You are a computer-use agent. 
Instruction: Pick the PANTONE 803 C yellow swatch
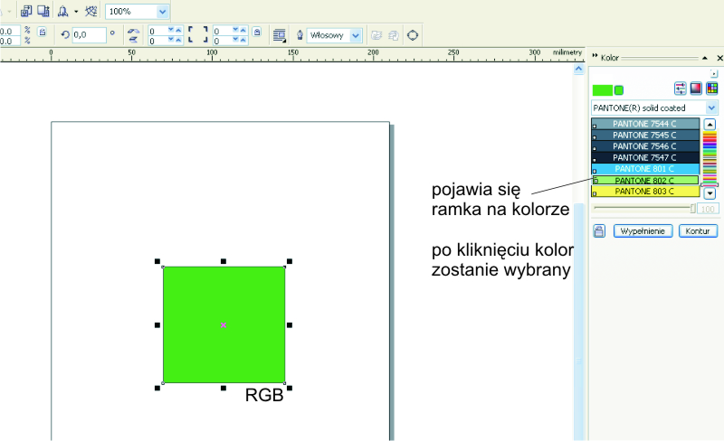click(645, 192)
